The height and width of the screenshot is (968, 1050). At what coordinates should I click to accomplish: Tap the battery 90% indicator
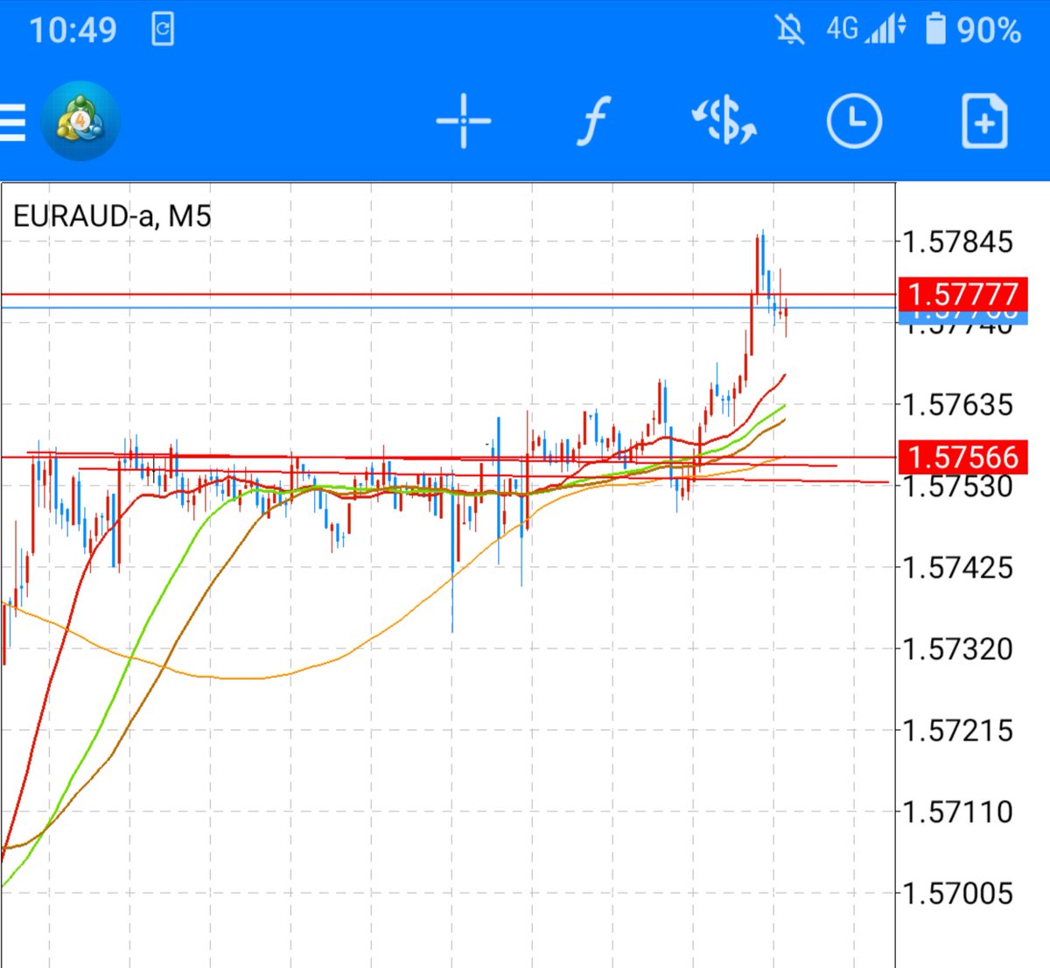point(973,30)
